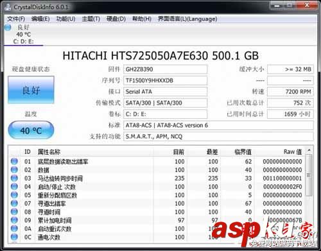This screenshot has height=251, width=321.
Task: Open the 编辑(E) menu
Action: point(40,19)
